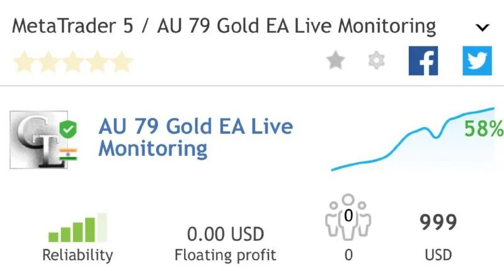Click the 0.00 USD floating profit value

[x=225, y=234]
